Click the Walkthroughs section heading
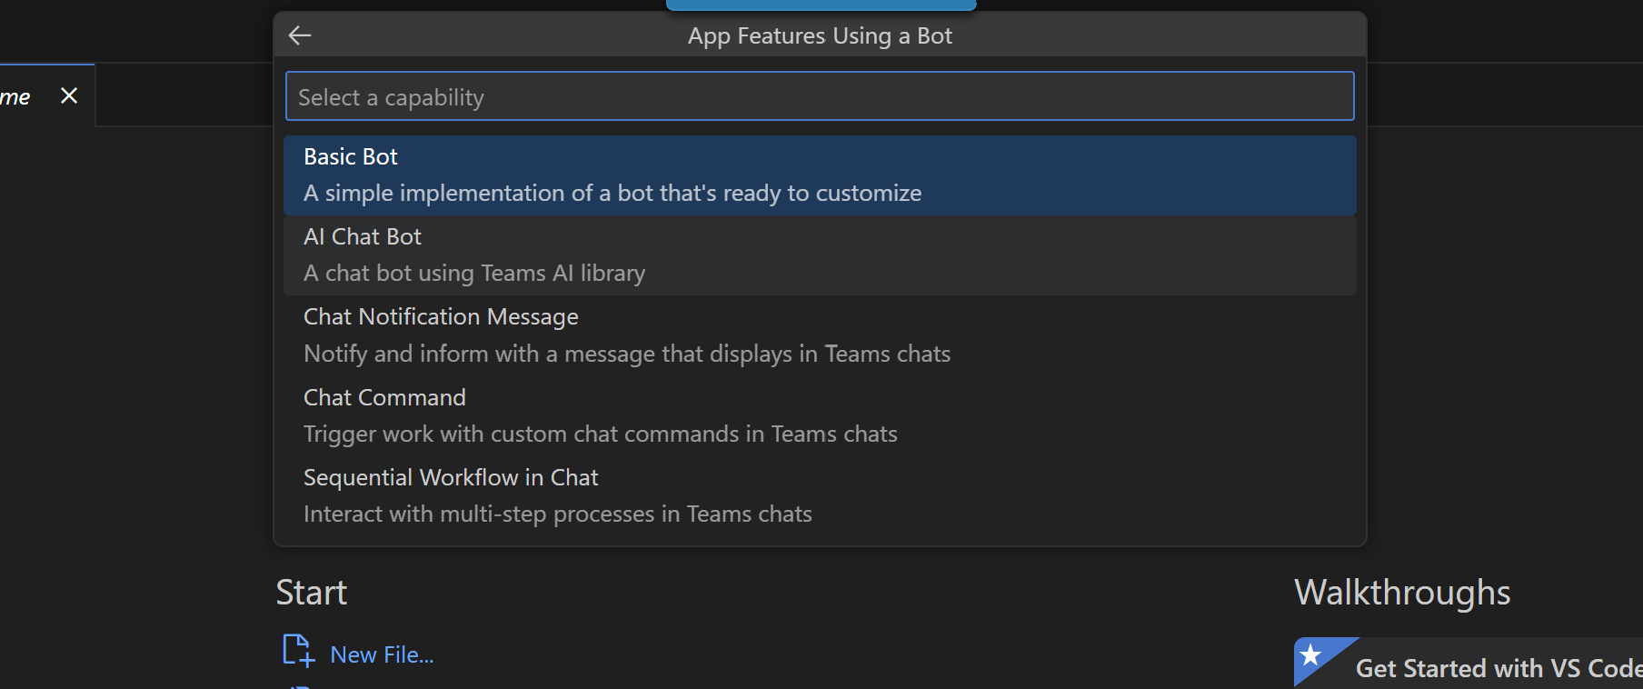This screenshot has height=689, width=1643. pos(1402,592)
